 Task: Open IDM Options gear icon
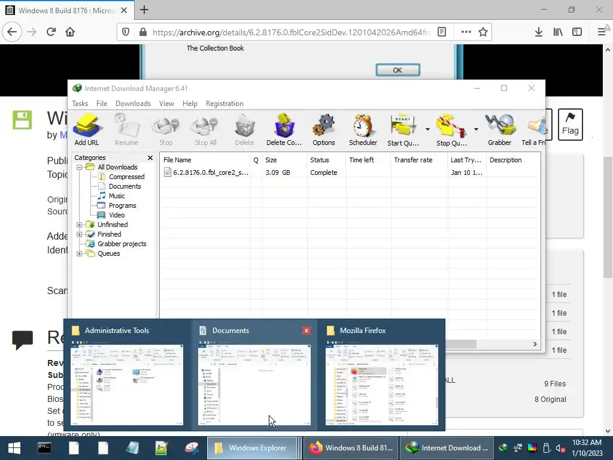pyautogui.click(x=324, y=129)
